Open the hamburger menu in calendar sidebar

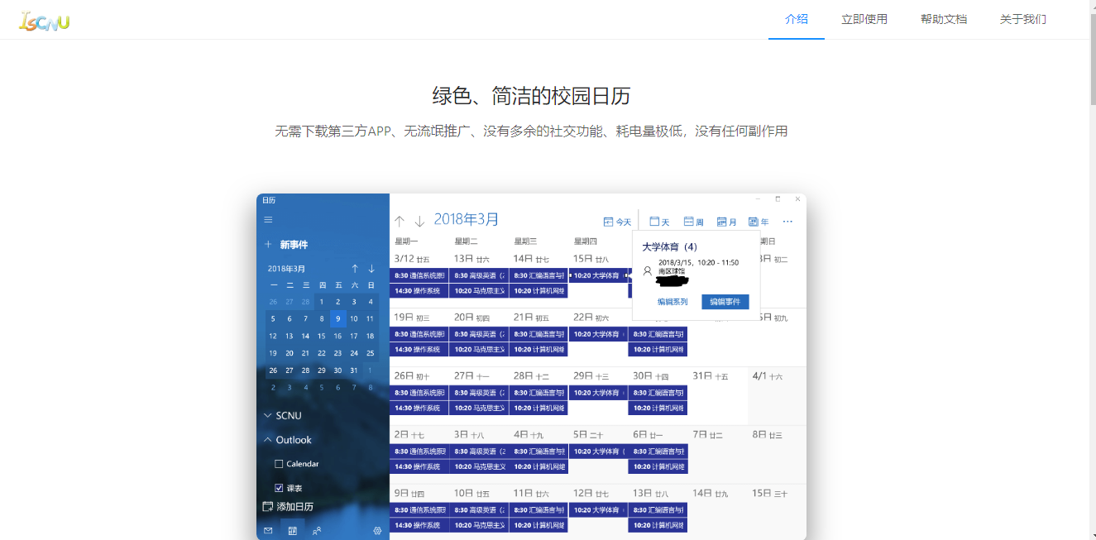pos(268,219)
